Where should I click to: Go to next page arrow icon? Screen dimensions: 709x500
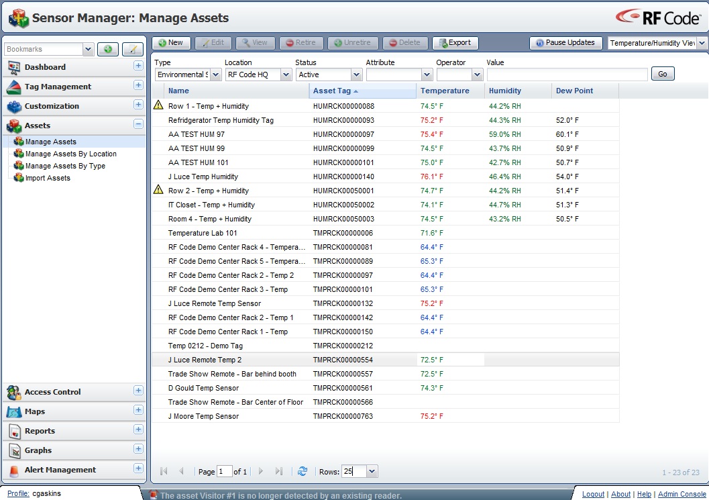(x=261, y=472)
